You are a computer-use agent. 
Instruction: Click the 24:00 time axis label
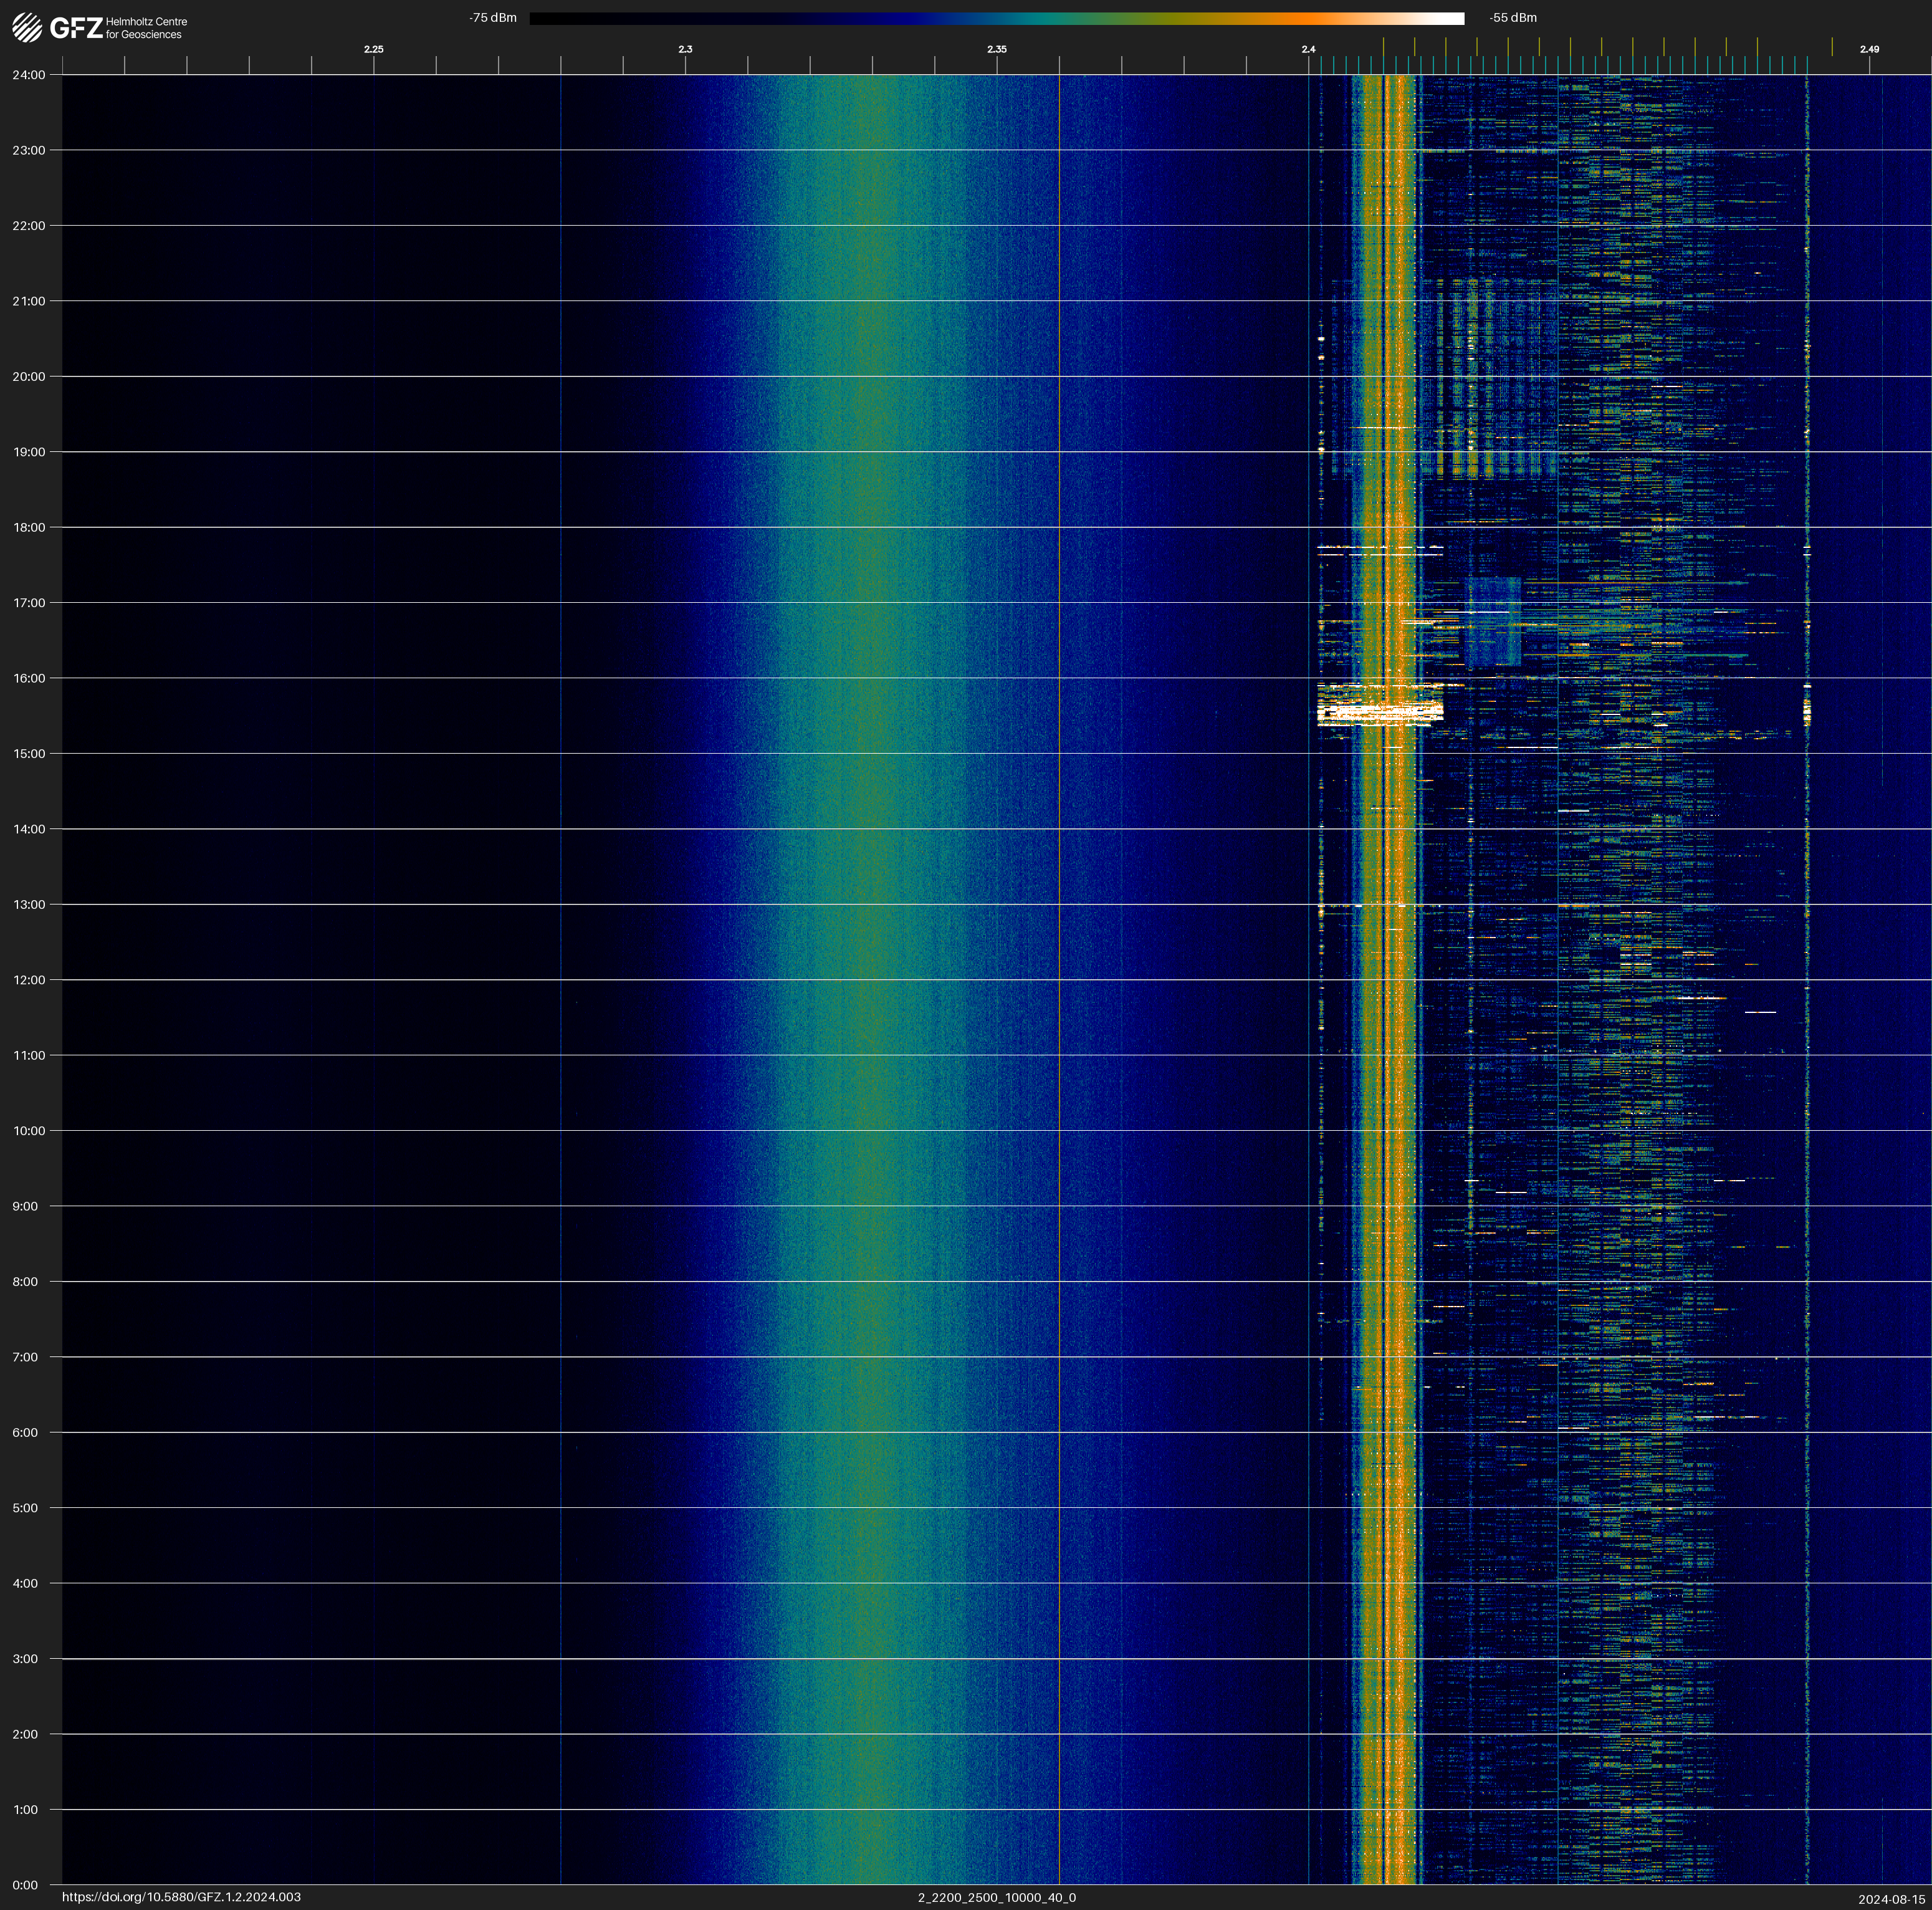29,75
